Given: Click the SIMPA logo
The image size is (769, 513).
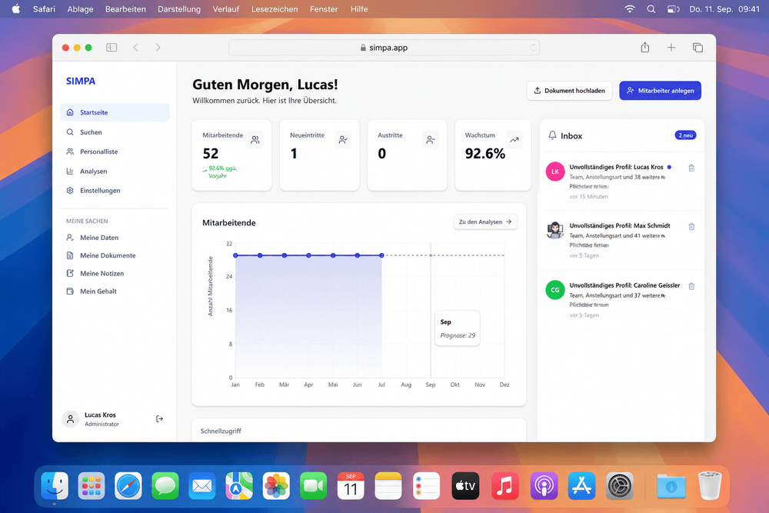Looking at the screenshot, I should pos(81,82).
